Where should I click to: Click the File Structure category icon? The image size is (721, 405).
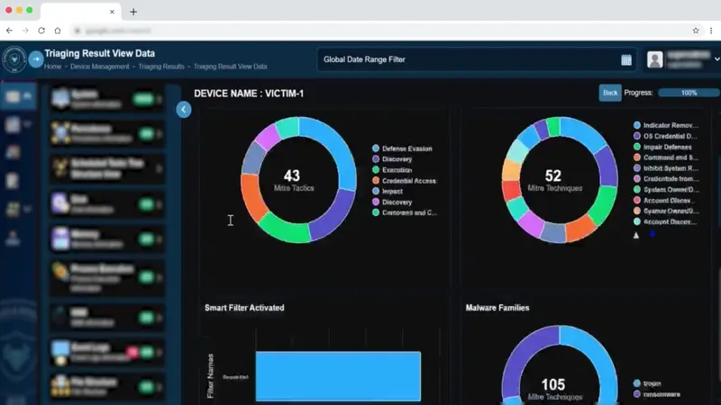(x=60, y=387)
